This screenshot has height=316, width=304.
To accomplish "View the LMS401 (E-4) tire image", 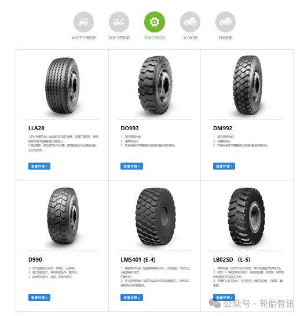I will point(155,216).
